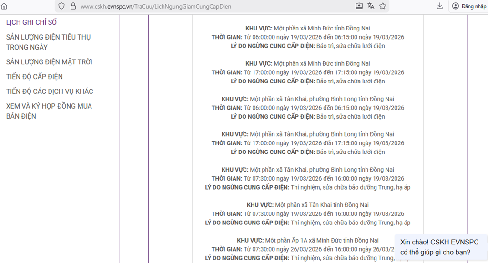The height and width of the screenshot is (263, 488).
Task: Click the browser Home icon
Action: point(4,7)
